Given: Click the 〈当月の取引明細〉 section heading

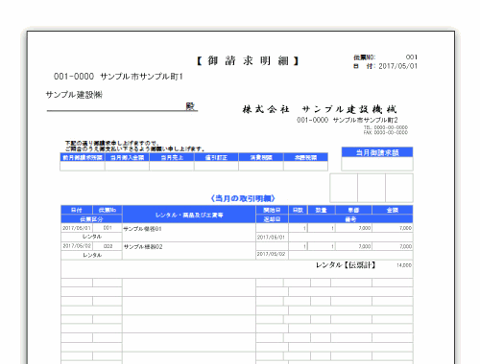Looking at the screenshot, I should 243,198.
